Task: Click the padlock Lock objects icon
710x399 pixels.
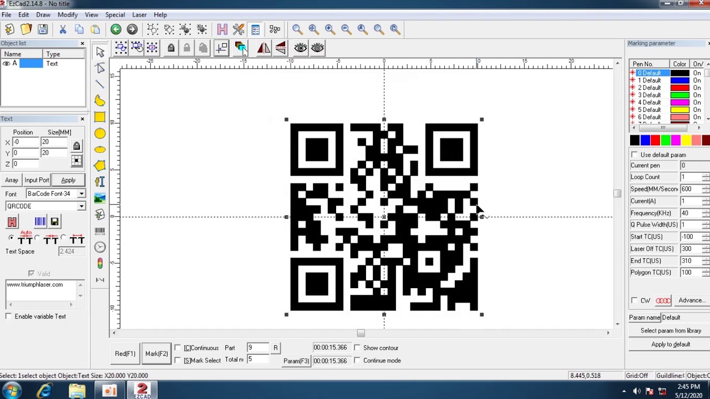Action: click(x=171, y=48)
